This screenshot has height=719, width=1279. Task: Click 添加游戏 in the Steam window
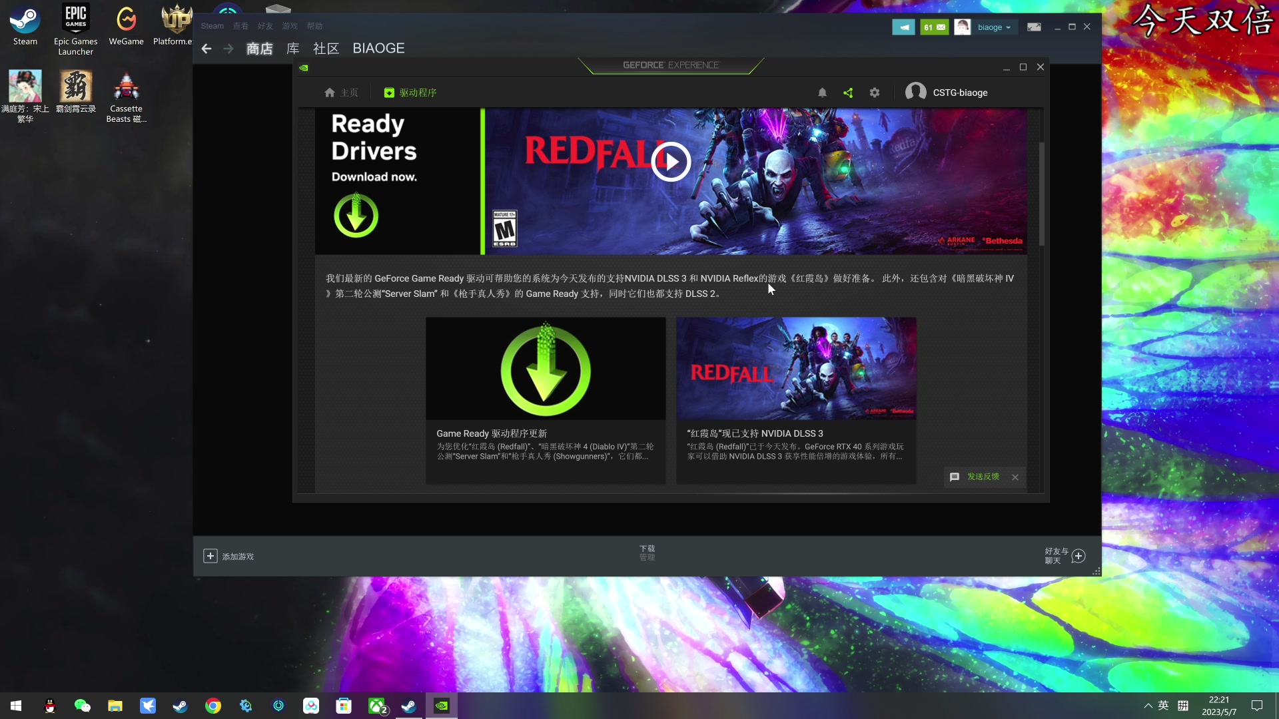coord(228,556)
